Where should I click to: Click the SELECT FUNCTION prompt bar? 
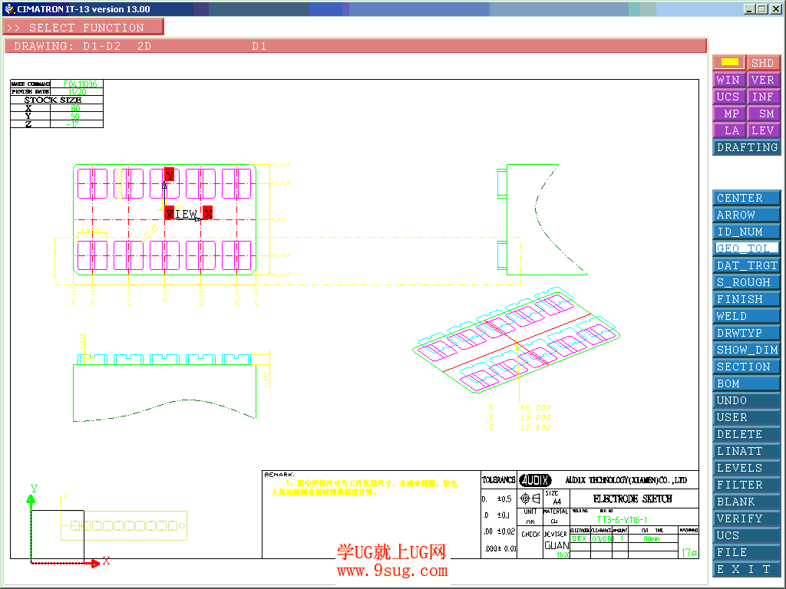tap(83, 27)
